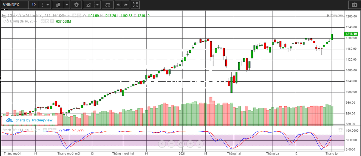The image size is (361, 156).
Task: Take a chart snapshot with camera icon
Action: (x=354, y=5)
